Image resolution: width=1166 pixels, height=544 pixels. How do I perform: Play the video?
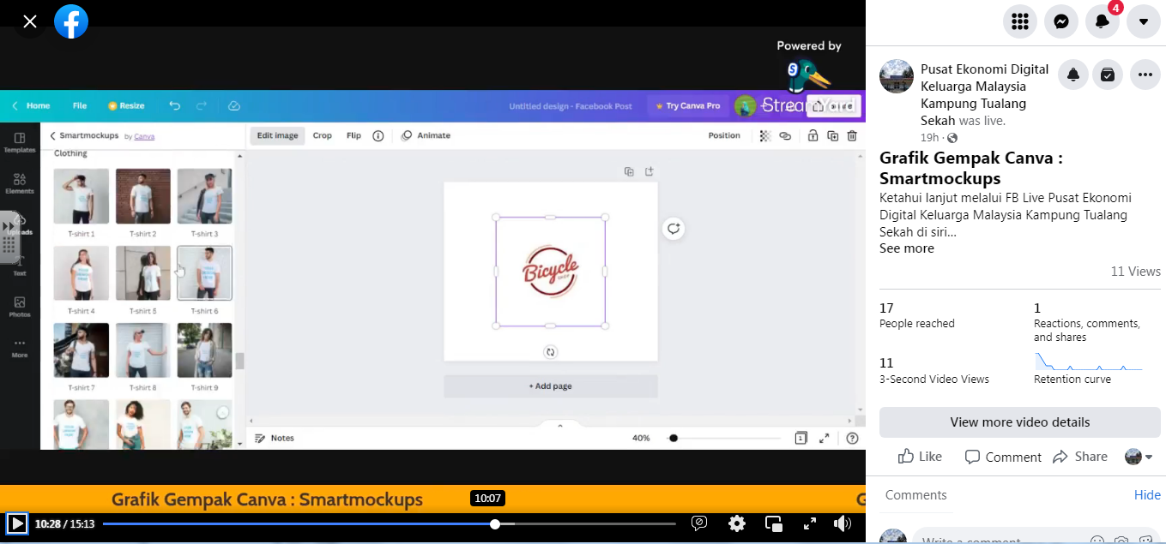pyautogui.click(x=16, y=523)
